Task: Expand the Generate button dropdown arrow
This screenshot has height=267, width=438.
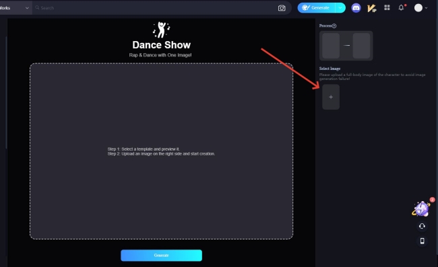Action: (x=340, y=8)
